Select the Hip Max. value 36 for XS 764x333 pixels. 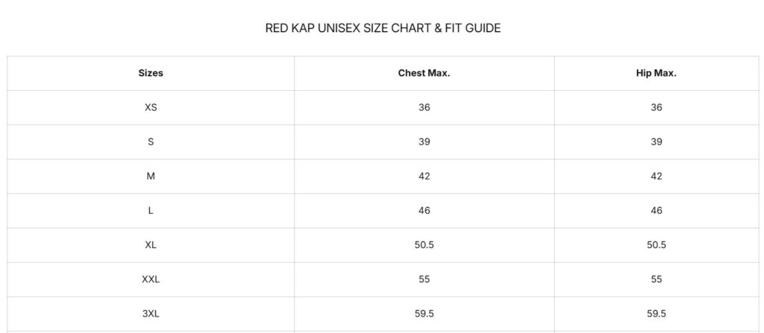pyautogui.click(x=657, y=107)
